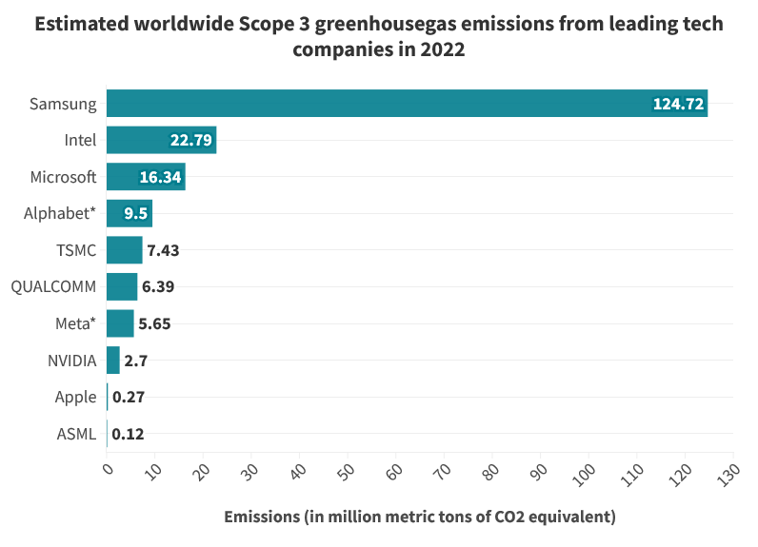Click the 0.12 value label
This screenshot has width=758, height=547.
click(x=129, y=434)
